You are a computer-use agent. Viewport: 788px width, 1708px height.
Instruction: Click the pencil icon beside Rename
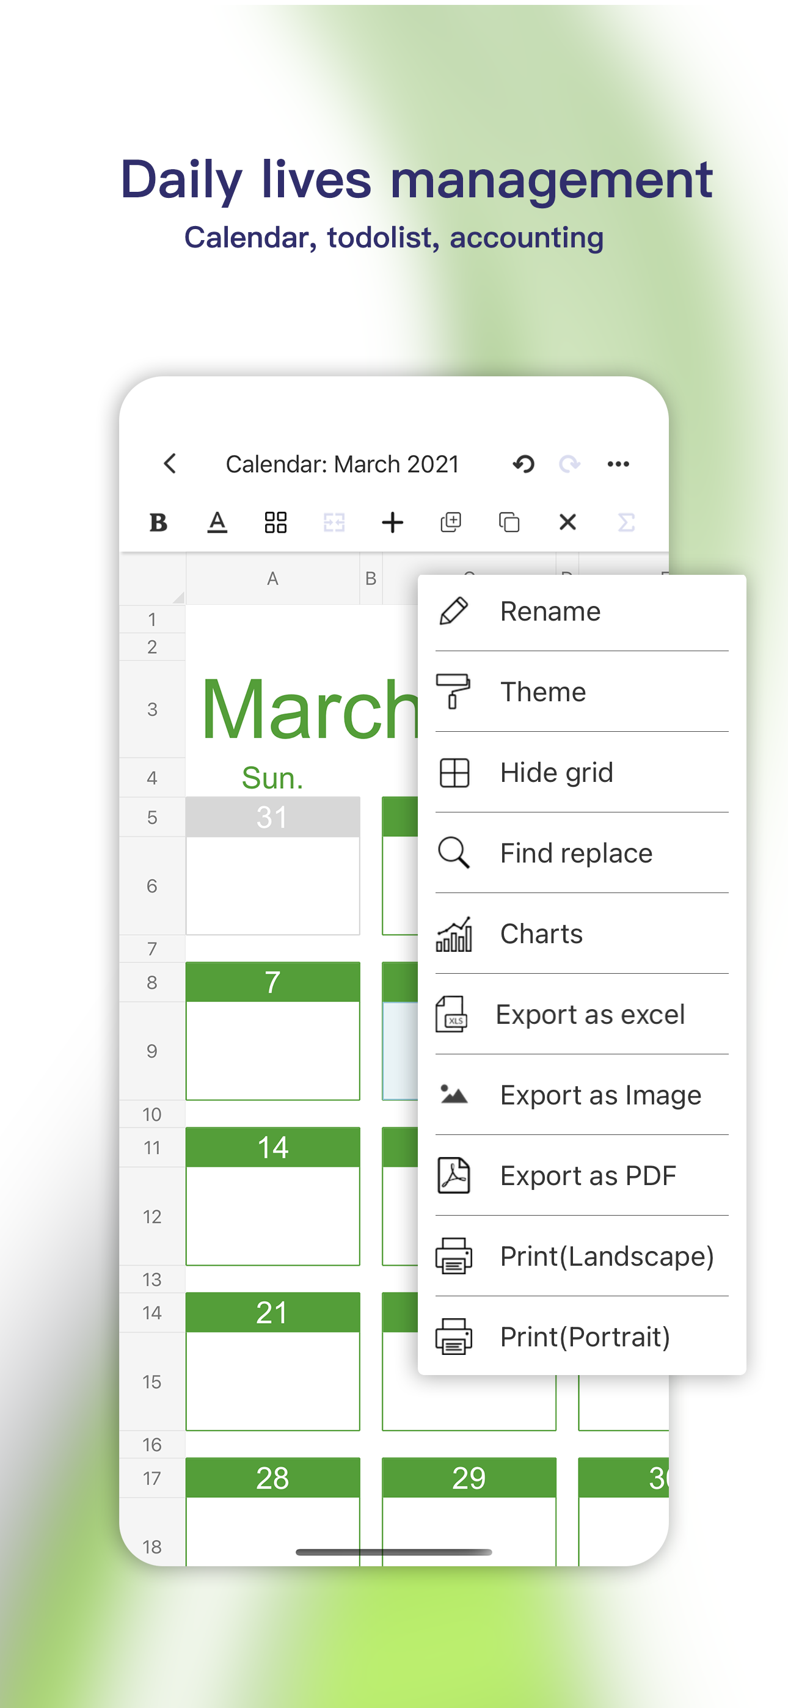[454, 611]
